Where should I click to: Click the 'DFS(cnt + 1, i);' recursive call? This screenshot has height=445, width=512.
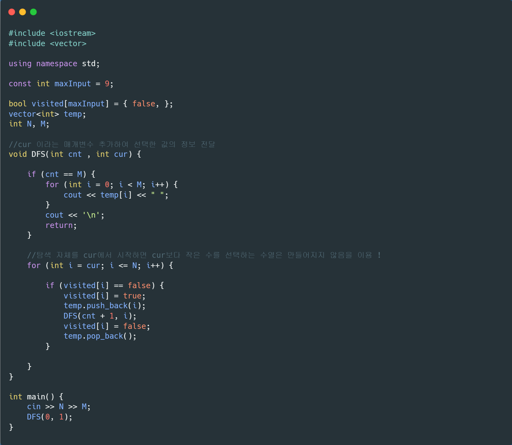point(100,316)
